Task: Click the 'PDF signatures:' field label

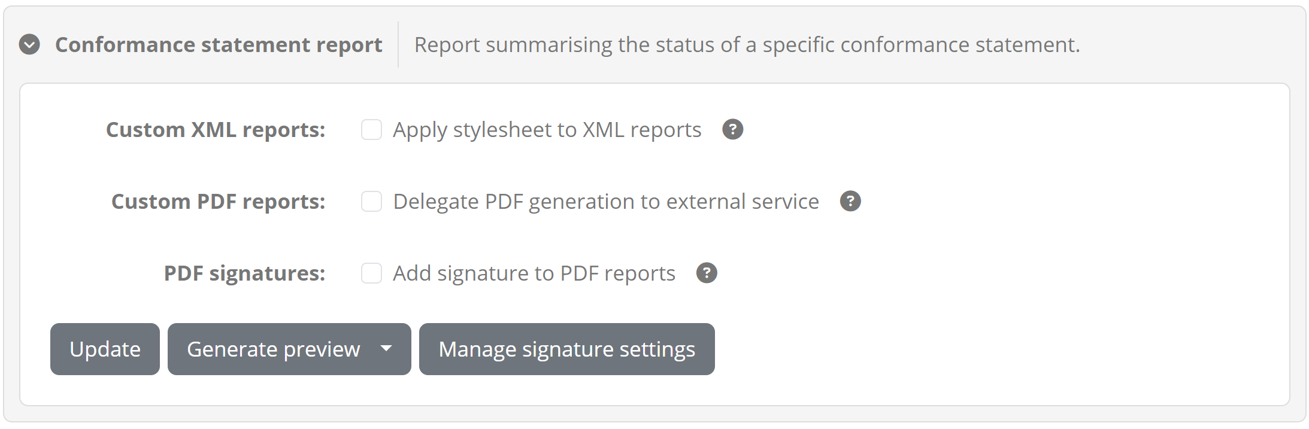Action: pos(244,273)
